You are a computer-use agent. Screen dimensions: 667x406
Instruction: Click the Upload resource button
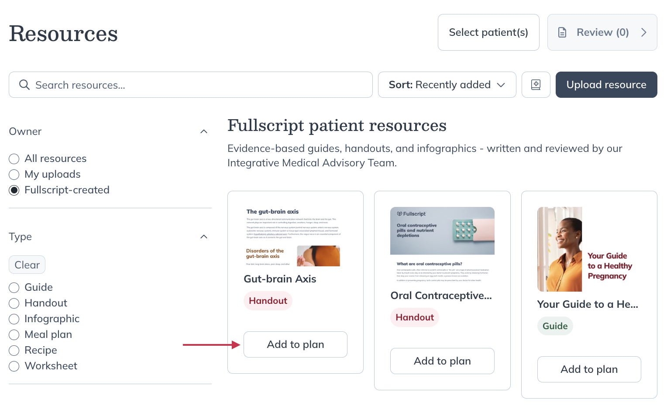(606, 85)
